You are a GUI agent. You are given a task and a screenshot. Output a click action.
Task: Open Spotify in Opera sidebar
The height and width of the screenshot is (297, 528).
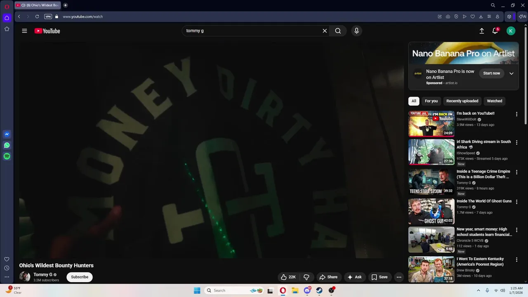point(7,156)
